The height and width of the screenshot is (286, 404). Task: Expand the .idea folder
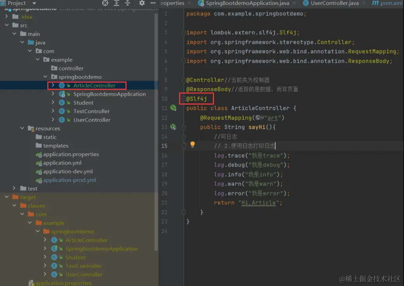tap(7, 17)
